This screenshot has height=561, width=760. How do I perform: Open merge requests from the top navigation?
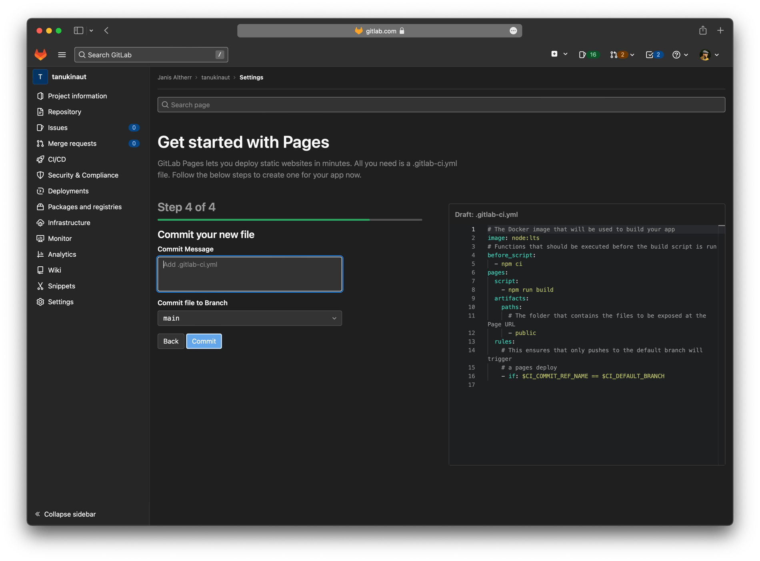point(619,54)
